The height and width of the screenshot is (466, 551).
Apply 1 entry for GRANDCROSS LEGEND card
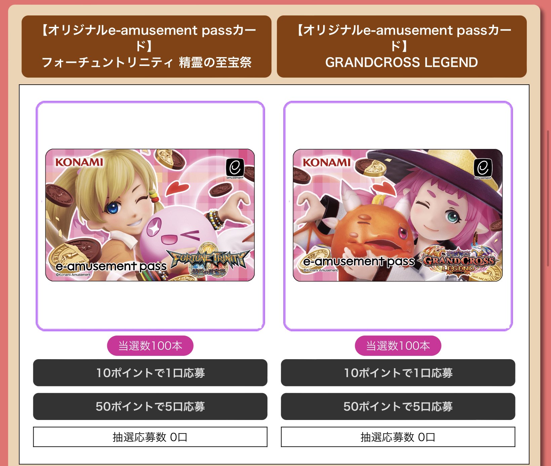(398, 373)
